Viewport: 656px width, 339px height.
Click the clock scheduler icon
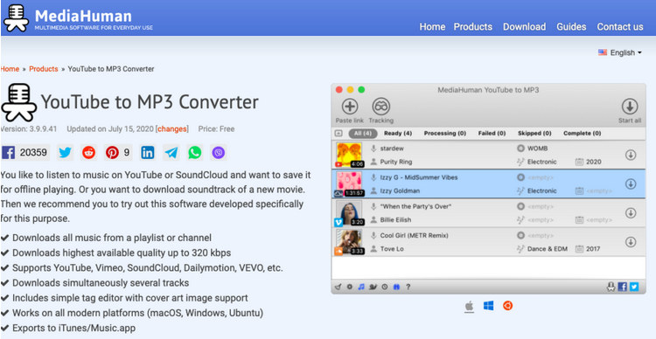(x=385, y=287)
